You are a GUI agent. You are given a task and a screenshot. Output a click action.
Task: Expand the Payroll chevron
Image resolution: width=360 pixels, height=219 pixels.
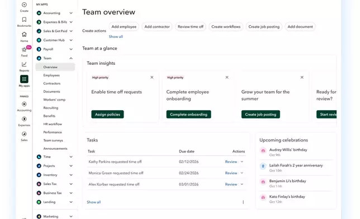coord(71,49)
